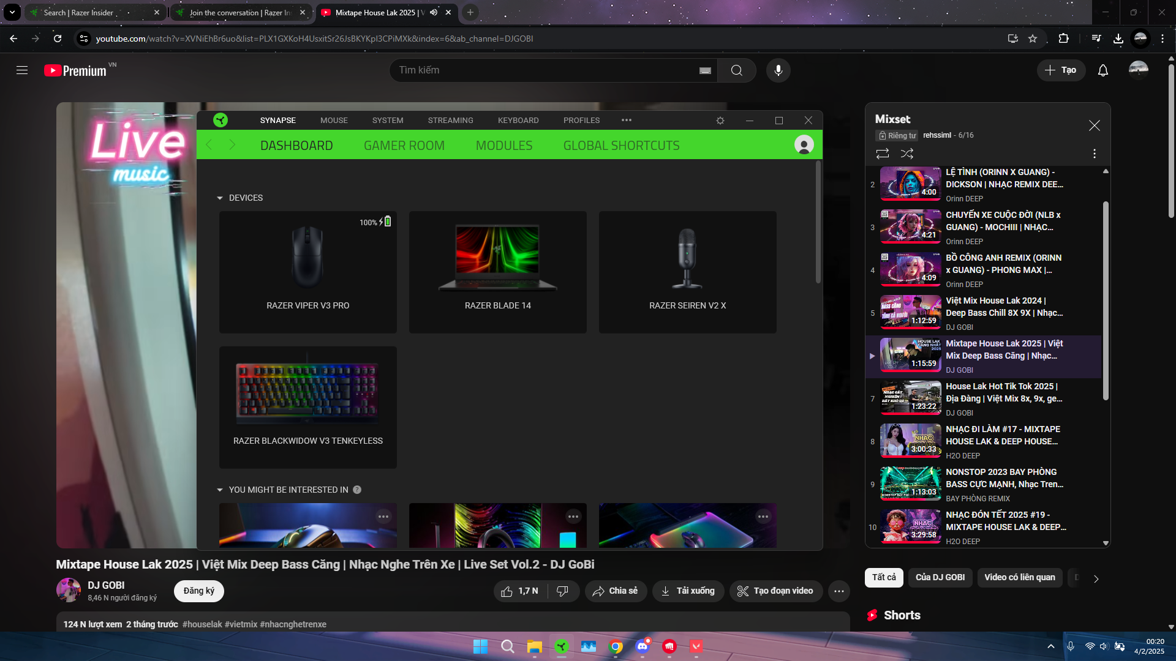The width and height of the screenshot is (1176, 661).
Task: Open YouTube account avatar menu
Action: click(1139, 70)
